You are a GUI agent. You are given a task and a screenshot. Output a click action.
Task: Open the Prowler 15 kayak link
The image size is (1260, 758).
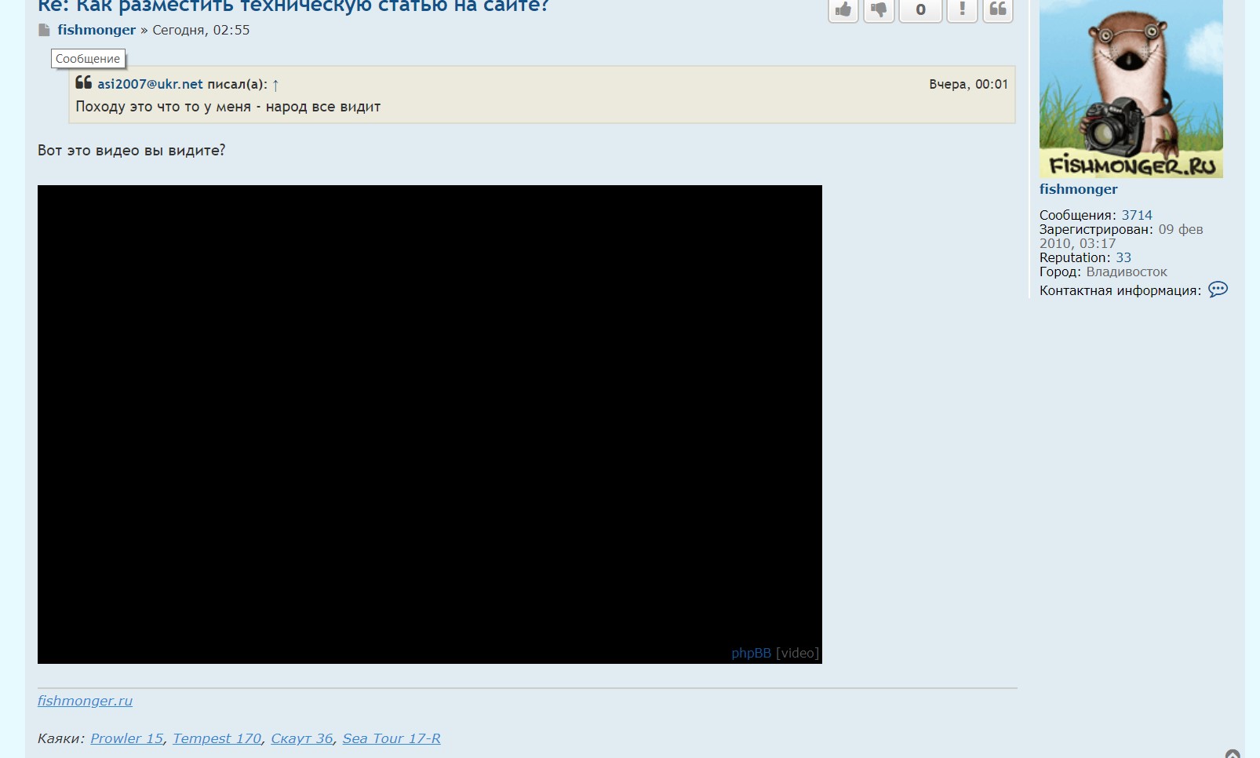pyautogui.click(x=126, y=738)
